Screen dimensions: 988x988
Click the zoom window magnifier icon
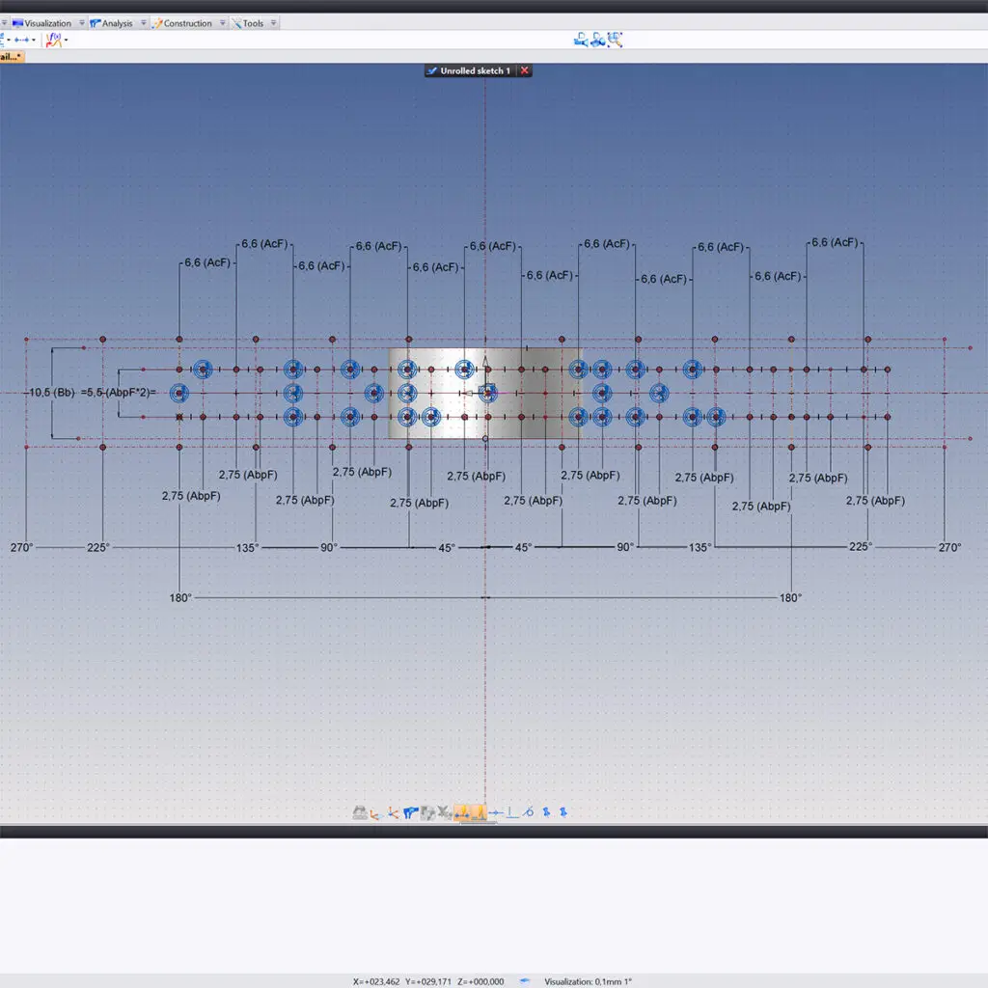tap(615, 41)
